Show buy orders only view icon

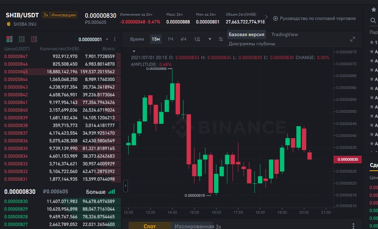[22, 39]
